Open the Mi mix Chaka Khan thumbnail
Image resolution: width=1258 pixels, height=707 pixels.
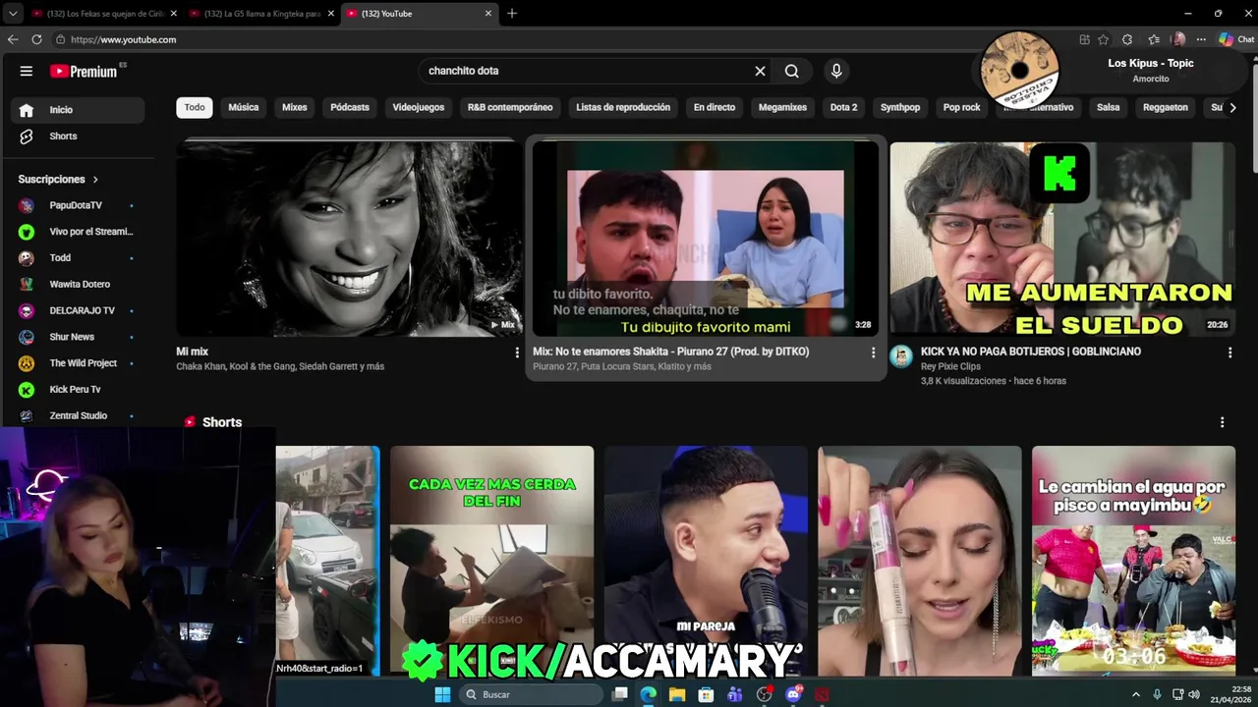point(349,239)
